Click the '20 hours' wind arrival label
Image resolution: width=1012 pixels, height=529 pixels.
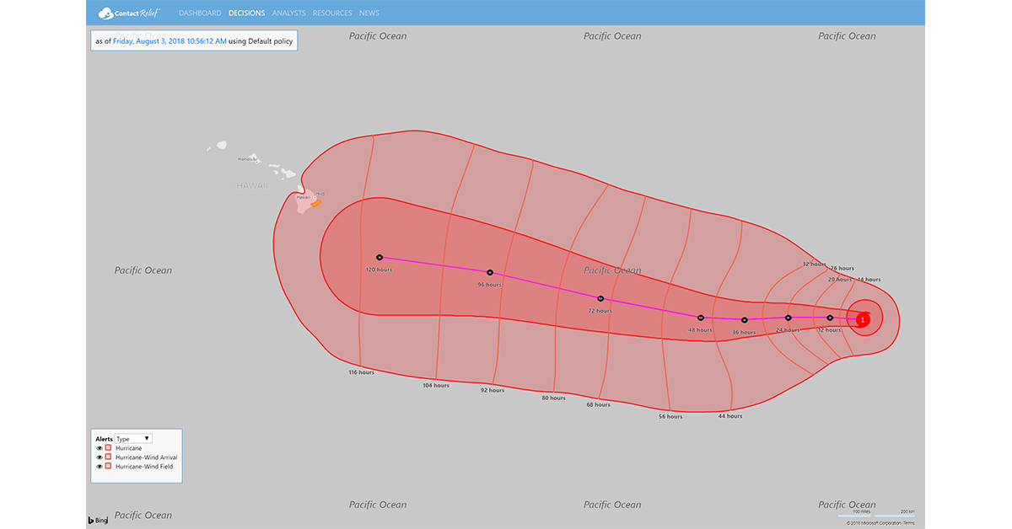[x=839, y=279]
